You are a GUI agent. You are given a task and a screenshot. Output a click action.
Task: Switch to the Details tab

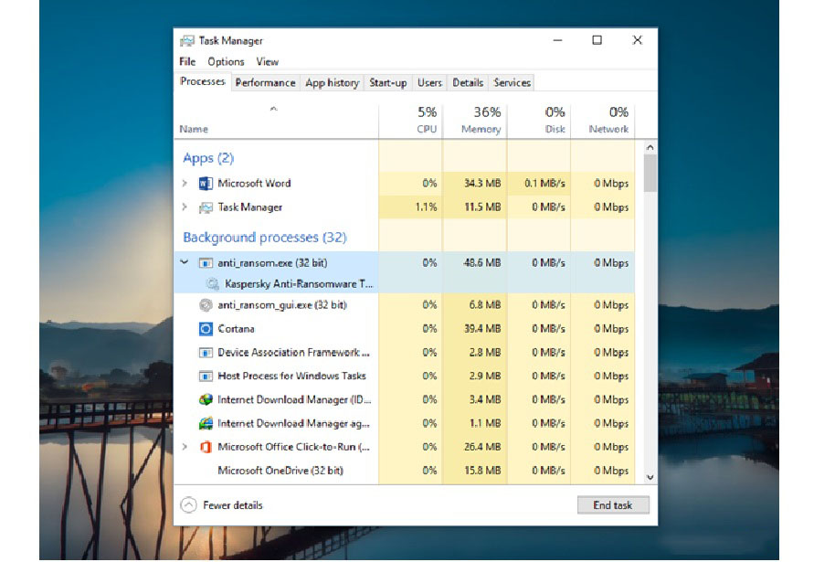point(468,82)
